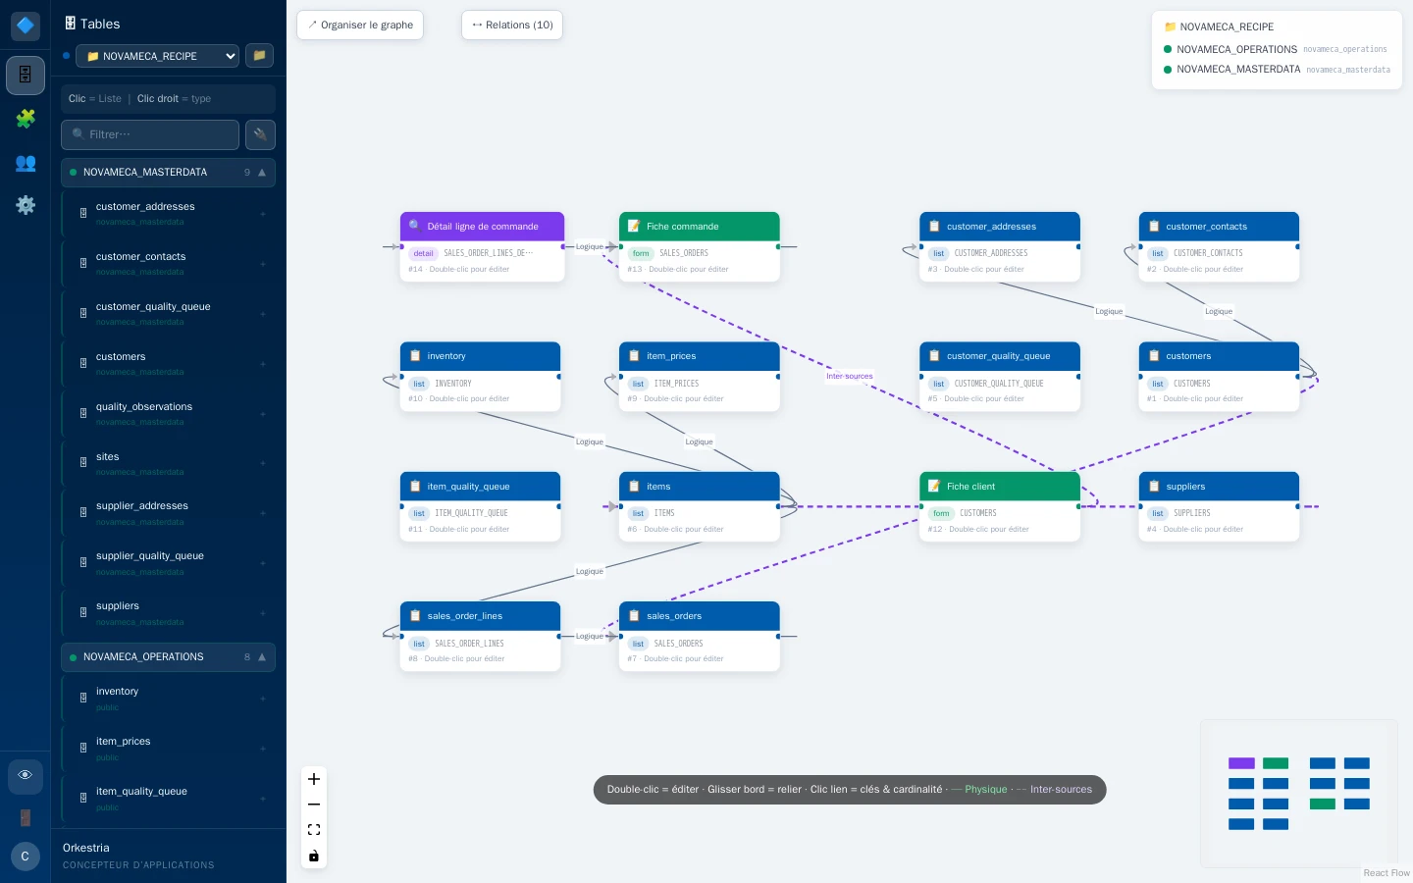Viewport: 1413px width, 883px height.
Task: Open the settings gear in the left rail
Action: click(x=26, y=205)
